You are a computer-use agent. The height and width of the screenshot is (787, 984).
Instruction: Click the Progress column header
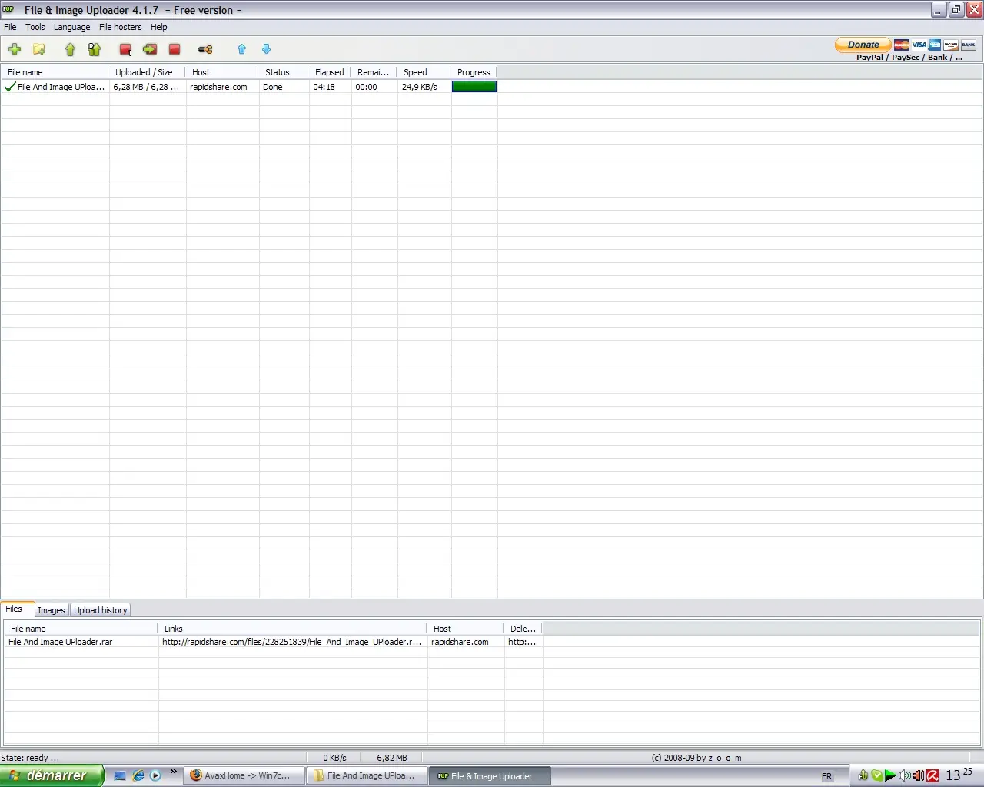[474, 72]
